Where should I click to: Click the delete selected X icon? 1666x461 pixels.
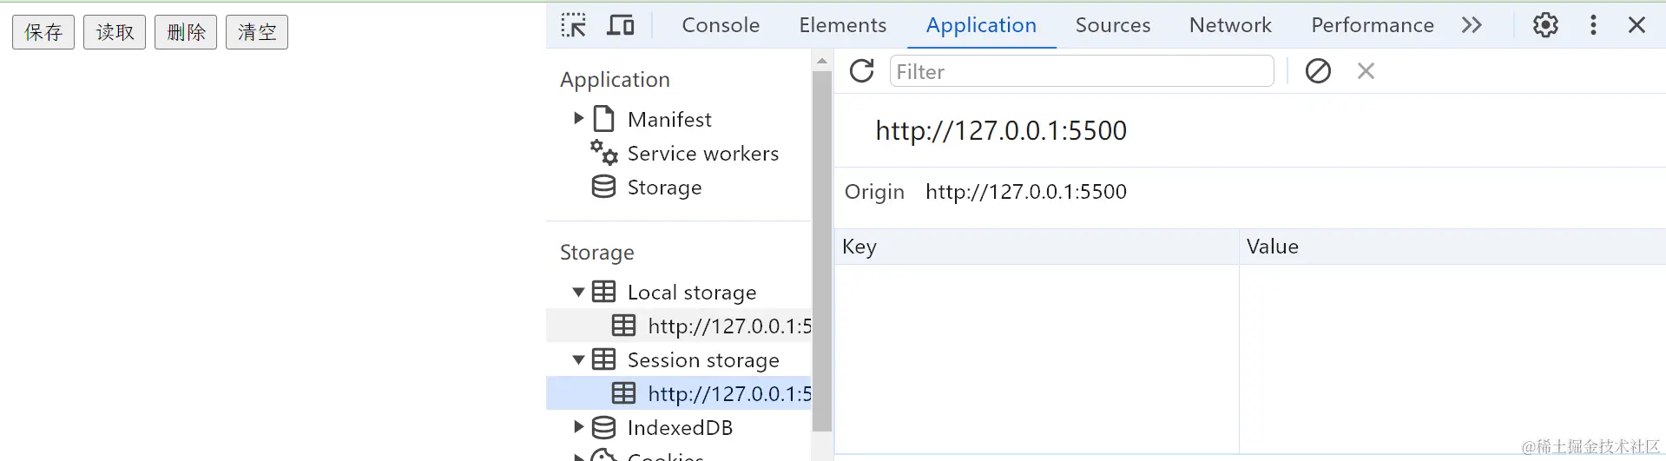[1366, 71]
